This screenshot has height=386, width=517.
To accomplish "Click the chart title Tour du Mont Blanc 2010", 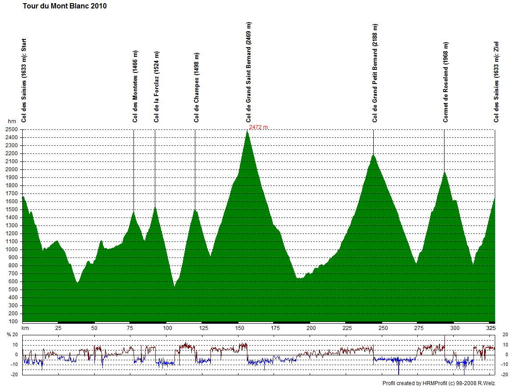I will coord(65,6).
